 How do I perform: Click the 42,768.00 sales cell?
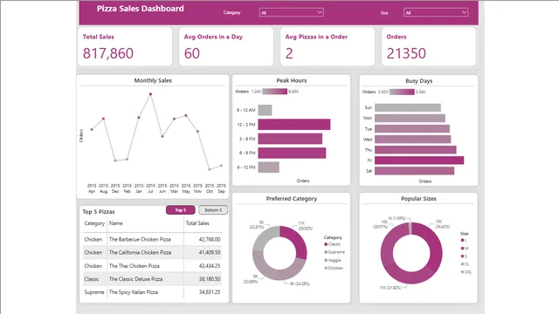point(210,239)
